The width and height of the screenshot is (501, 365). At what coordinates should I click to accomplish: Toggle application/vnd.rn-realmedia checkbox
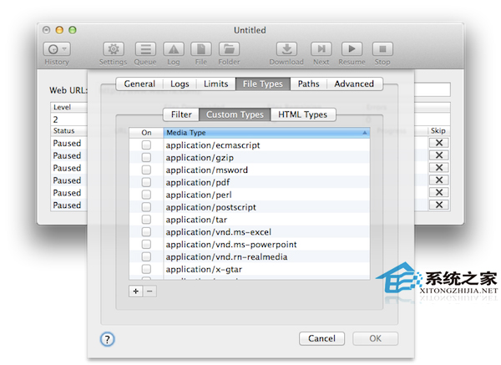click(146, 256)
